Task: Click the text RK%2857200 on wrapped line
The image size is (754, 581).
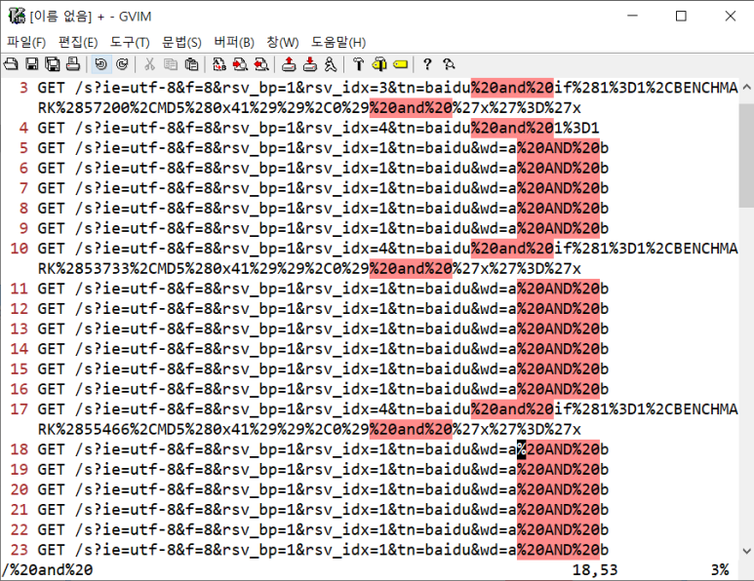Action: 83,108
